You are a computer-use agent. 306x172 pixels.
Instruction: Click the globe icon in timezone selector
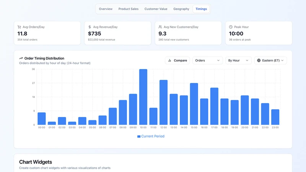coord(259,60)
